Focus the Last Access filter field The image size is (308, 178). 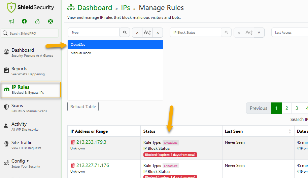click(x=290, y=32)
